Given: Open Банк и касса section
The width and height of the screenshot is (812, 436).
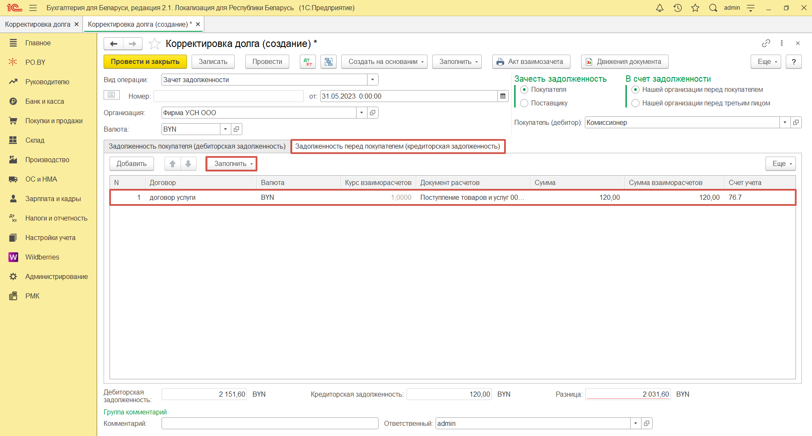Looking at the screenshot, I should click(44, 102).
